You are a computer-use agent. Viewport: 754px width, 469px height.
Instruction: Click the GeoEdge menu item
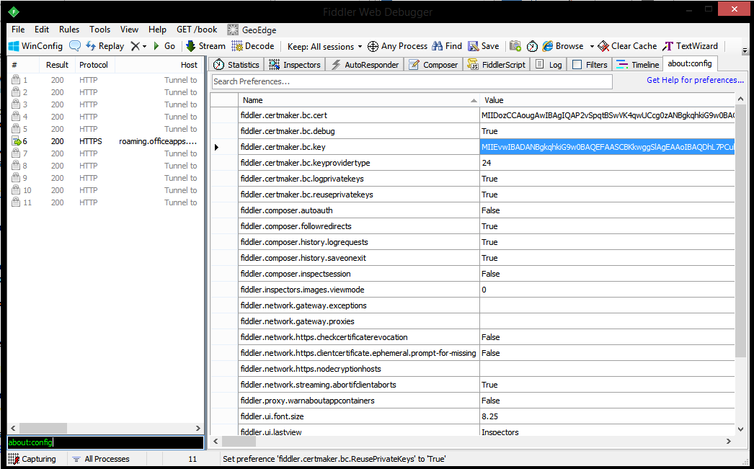click(x=252, y=30)
